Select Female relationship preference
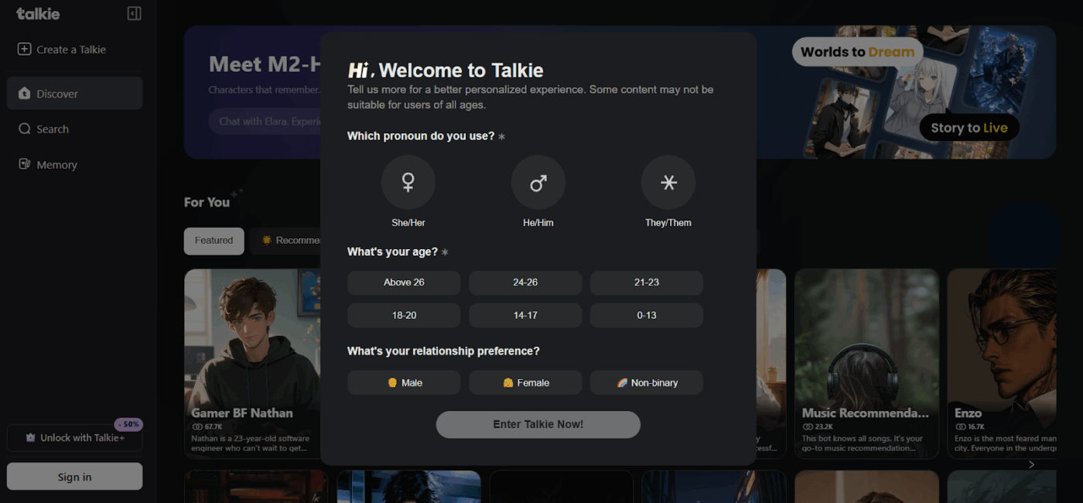 (x=525, y=382)
